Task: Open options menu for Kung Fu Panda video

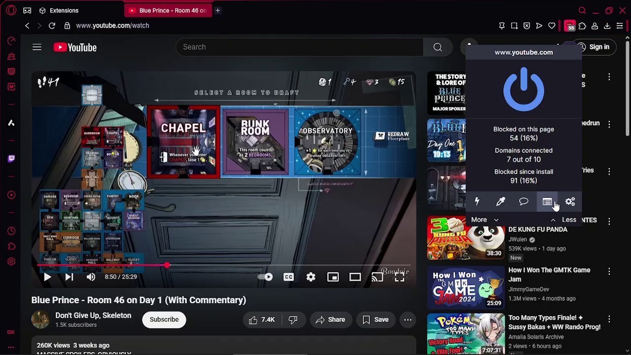Action: 609,221
